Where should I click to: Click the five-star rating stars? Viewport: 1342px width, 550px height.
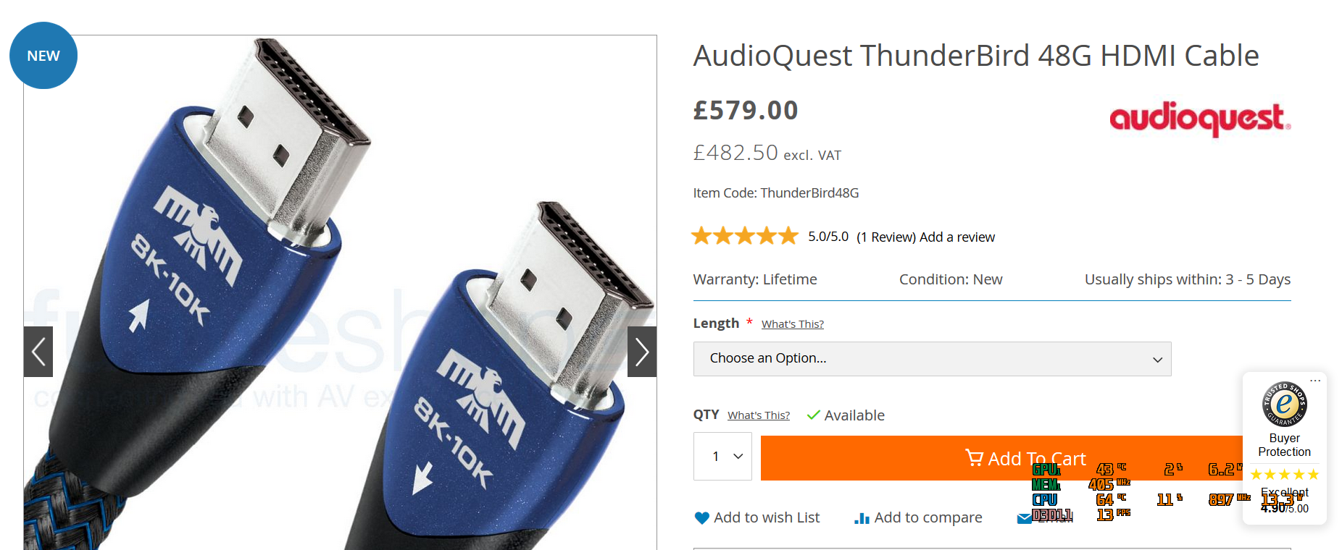pyautogui.click(x=745, y=236)
